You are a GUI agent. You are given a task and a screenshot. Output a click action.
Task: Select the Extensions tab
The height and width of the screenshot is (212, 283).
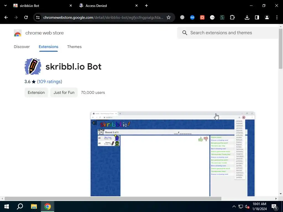click(x=48, y=47)
